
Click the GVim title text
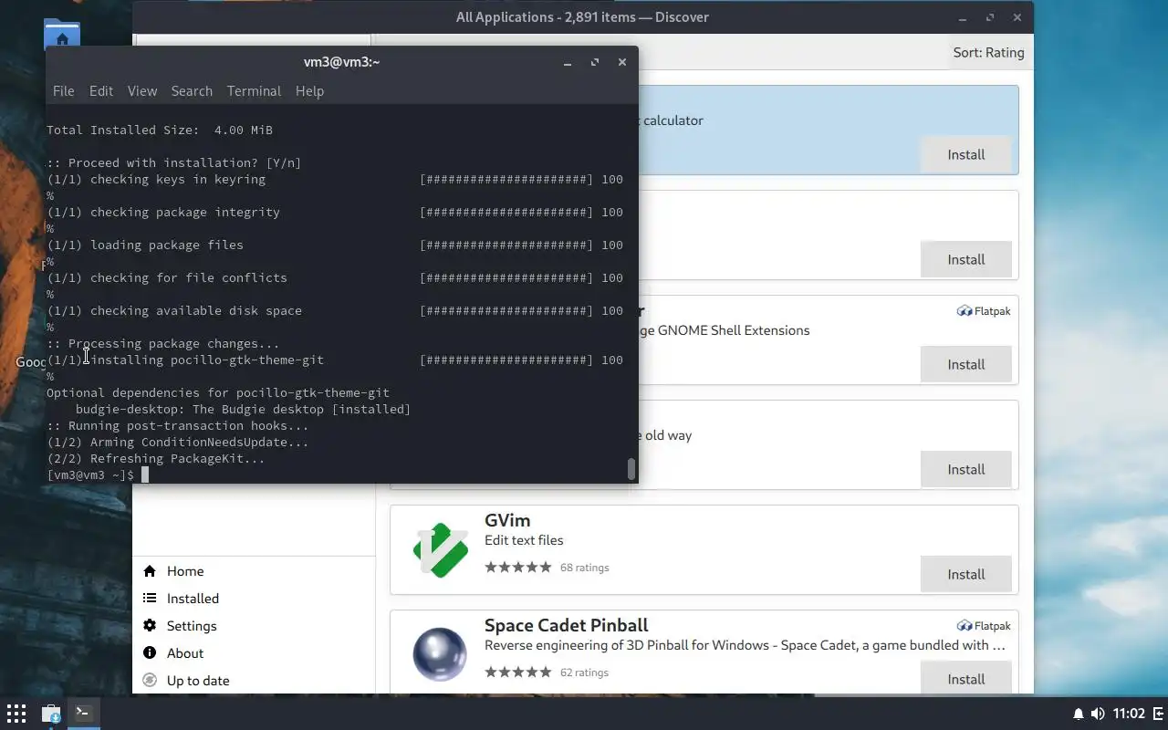tap(507, 520)
